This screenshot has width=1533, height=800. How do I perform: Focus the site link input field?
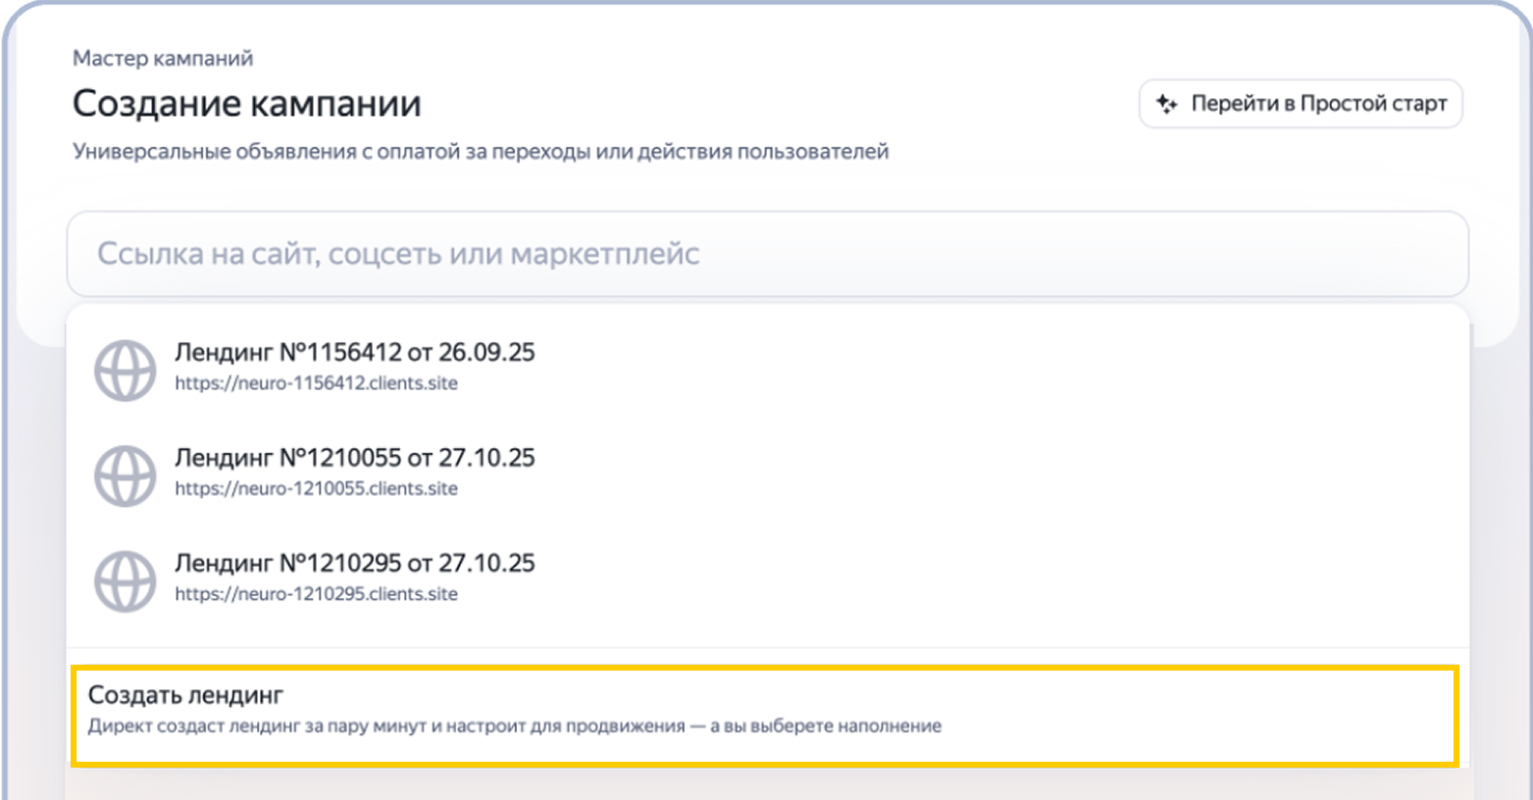click(767, 254)
